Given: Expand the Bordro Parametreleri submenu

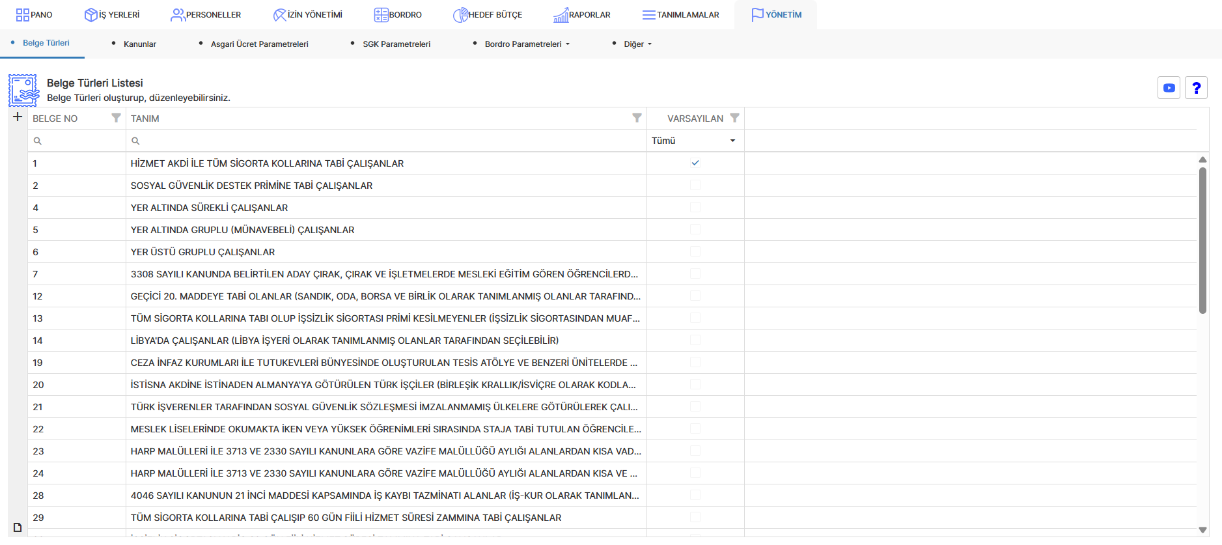Looking at the screenshot, I should 527,44.
